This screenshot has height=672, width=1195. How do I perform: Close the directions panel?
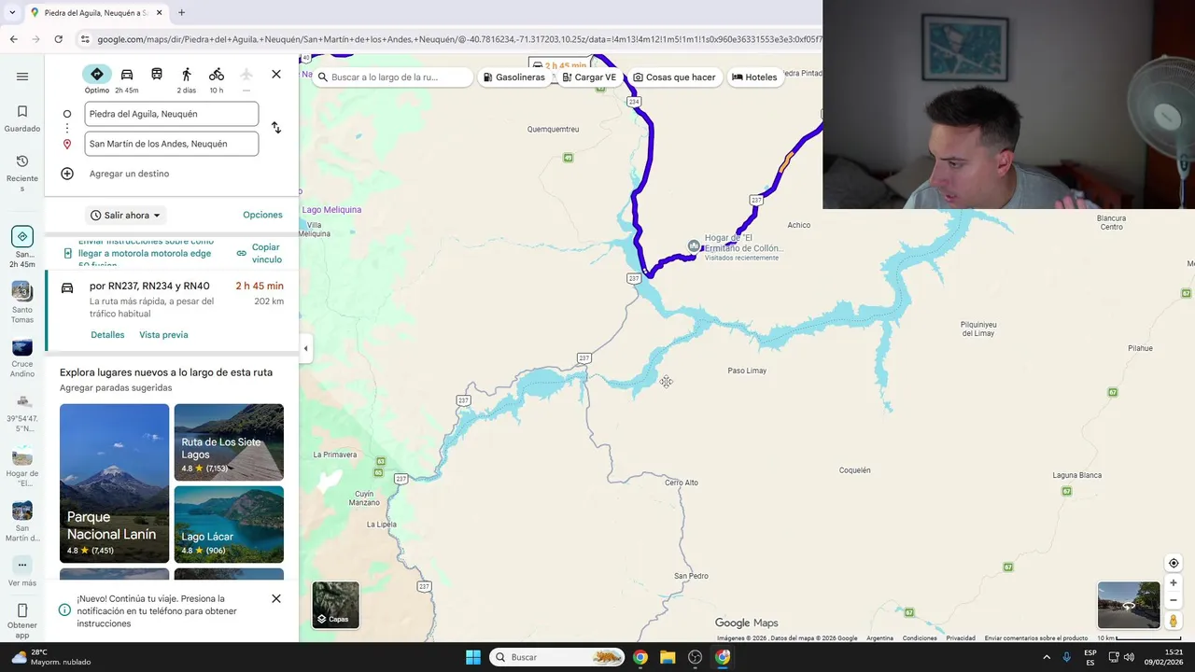tap(276, 75)
